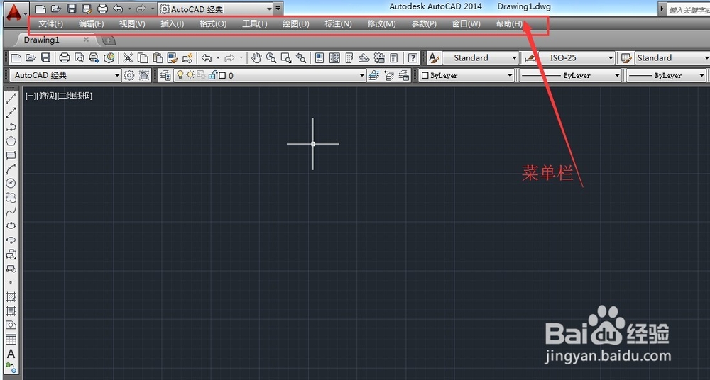Click the Zoom Previous icon
The width and height of the screenshot is (710, 380).
coord(300,58)
